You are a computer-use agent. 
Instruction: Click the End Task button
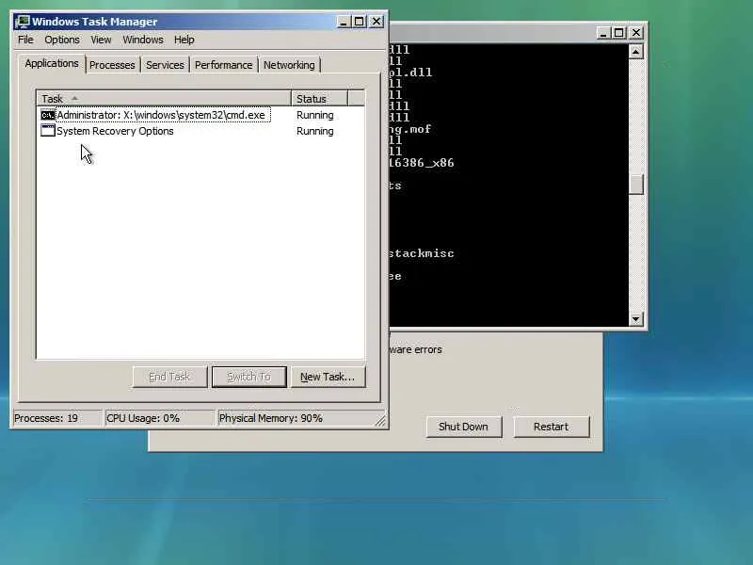[x=169, y=377]
